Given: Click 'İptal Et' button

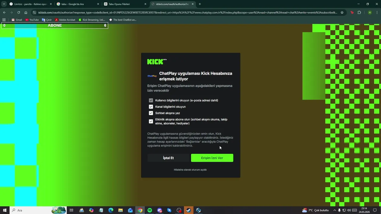Looking at the screenshot, I should 168,158.
